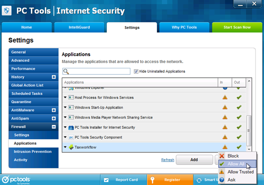The height and width of the screenshot is (185, 264).
Task: Click the Smart Update refresh icon
Action: 199,180
